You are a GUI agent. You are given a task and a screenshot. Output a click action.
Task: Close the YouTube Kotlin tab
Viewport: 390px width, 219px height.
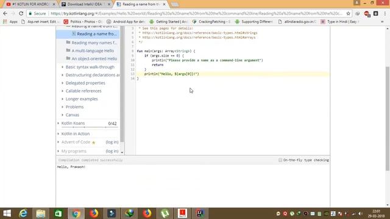tap(54, 4)
